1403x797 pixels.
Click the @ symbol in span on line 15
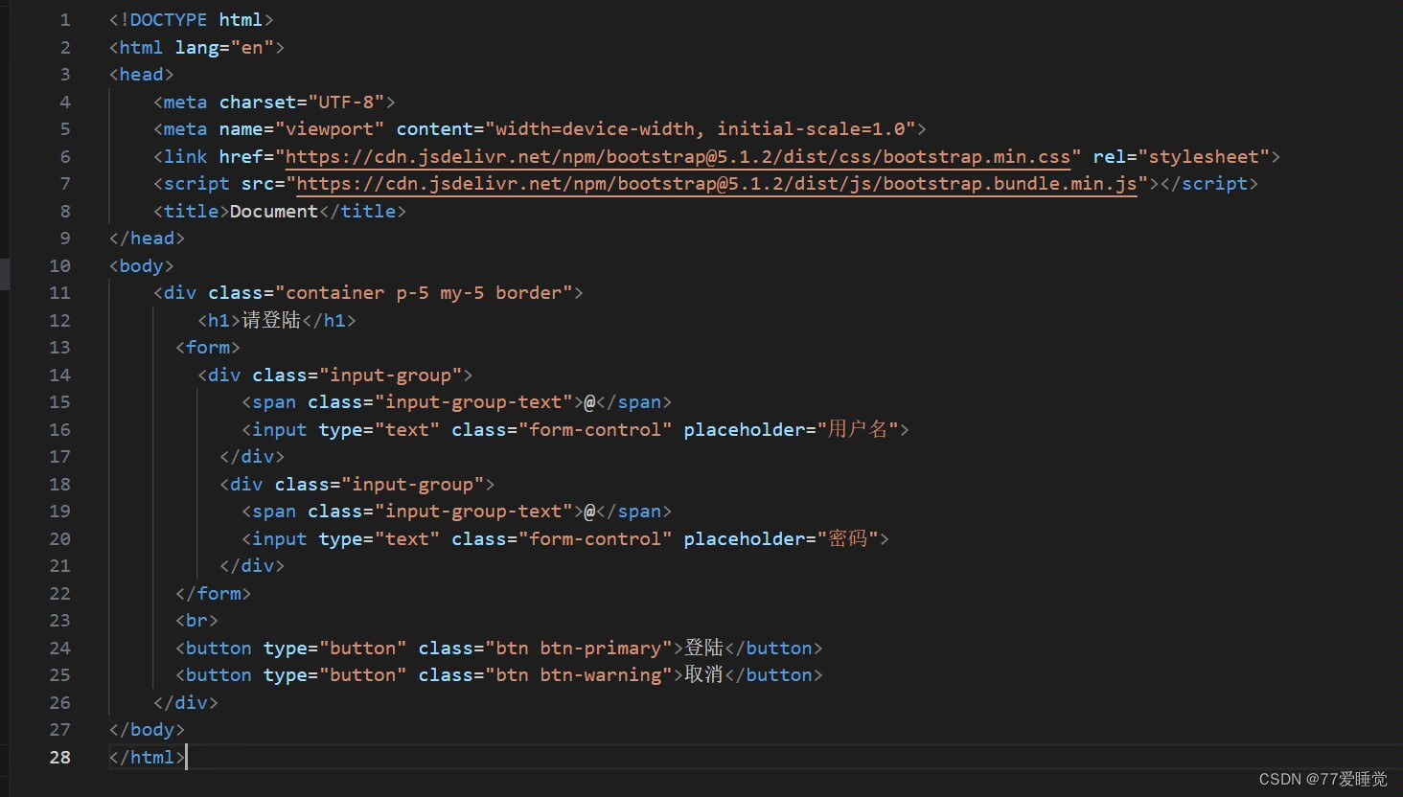tap(589, 401)
